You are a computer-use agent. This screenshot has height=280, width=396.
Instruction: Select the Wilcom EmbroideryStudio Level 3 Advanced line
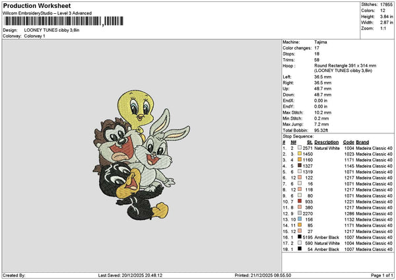click(x=48, y=13)
